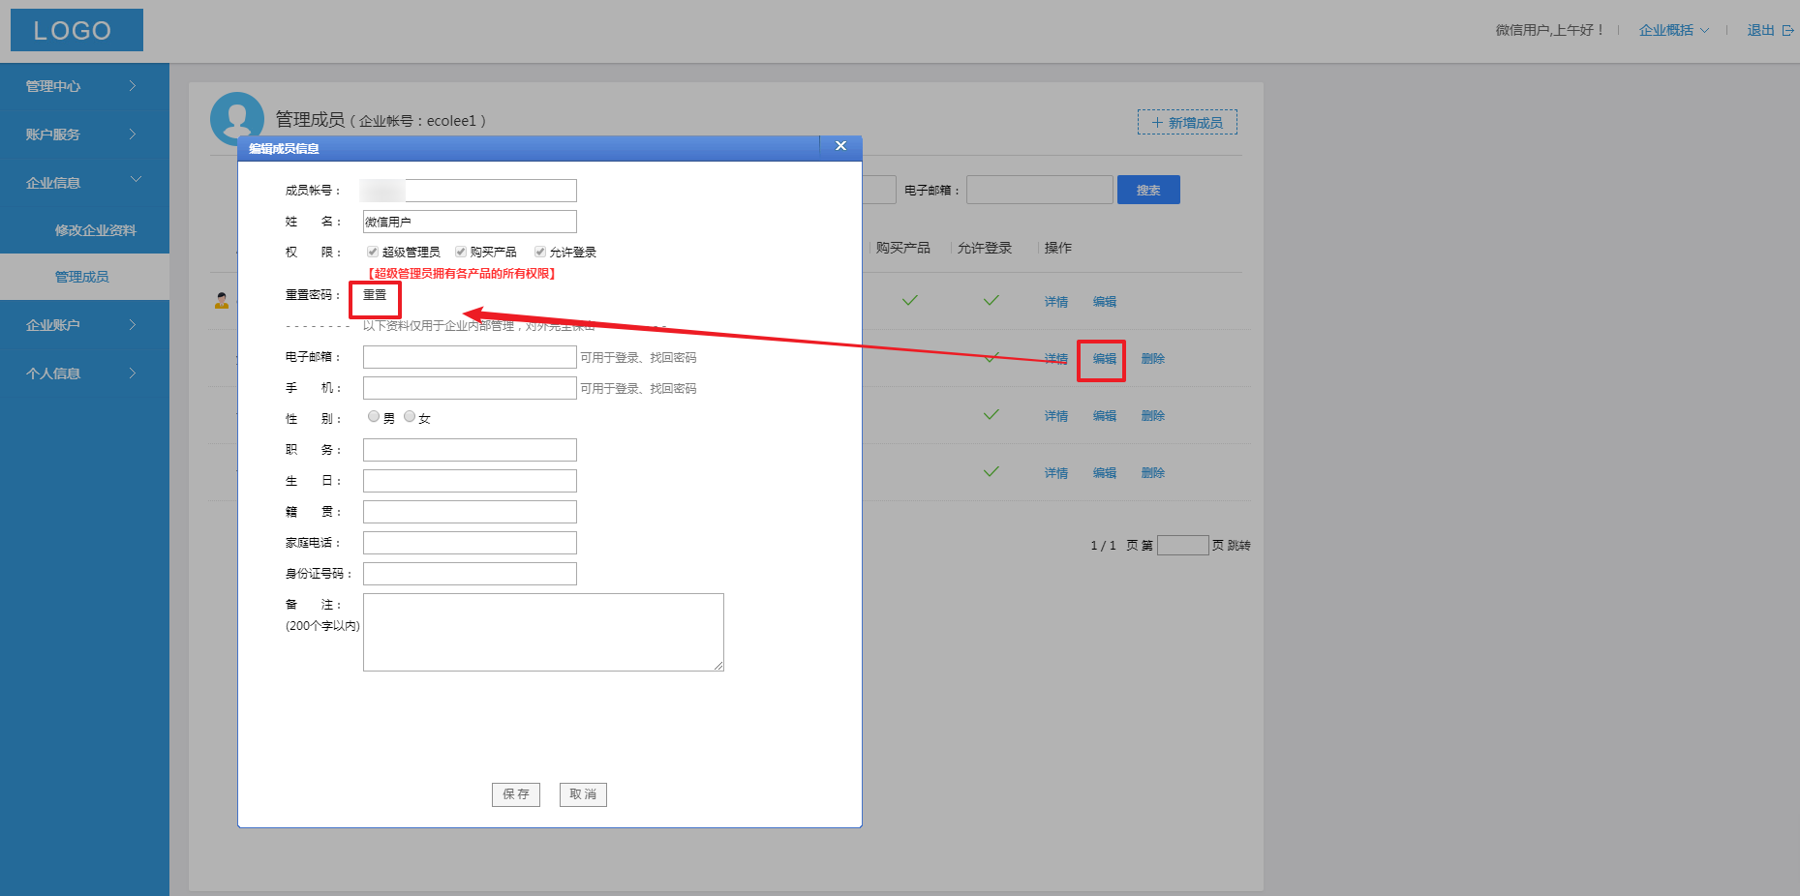Click the 电子邮箱 input field in dialog
The image size is (1800, 896).
pyautogui.click(x=470, y=357)
